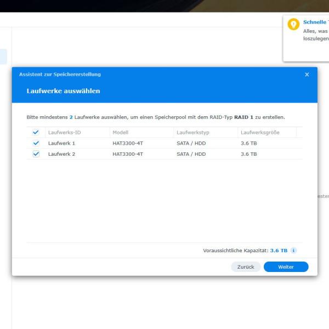Click SATA / HDD in Laufwerk 2 row
The image size is (329, 329).
click(191, 154)
